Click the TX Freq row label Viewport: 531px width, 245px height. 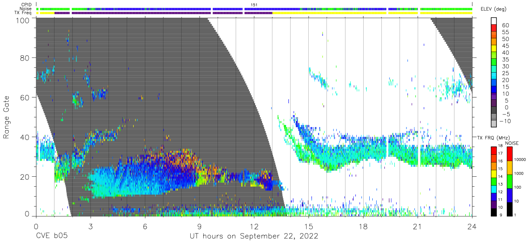(x=24, y=13)
